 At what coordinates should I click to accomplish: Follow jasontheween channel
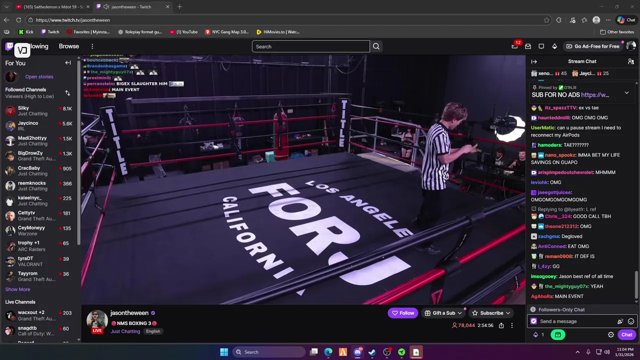pyautogui.click(x=403, y=313)
